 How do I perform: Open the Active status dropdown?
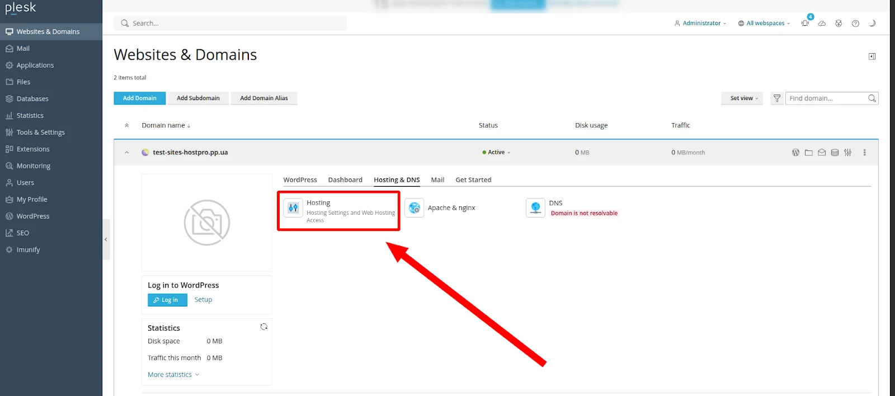click(x=497, y=153)
